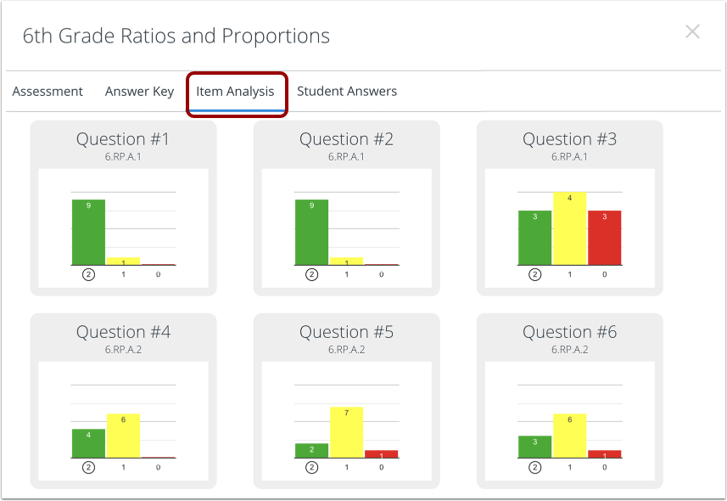Select the circled score 2 under Question #1

coord(89,274)
